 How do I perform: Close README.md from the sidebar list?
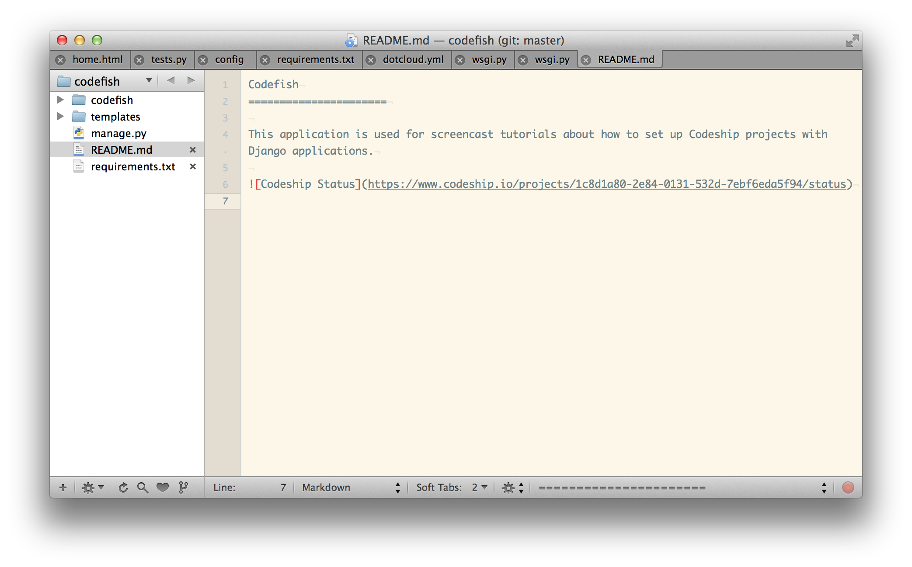tap(193, 150)
